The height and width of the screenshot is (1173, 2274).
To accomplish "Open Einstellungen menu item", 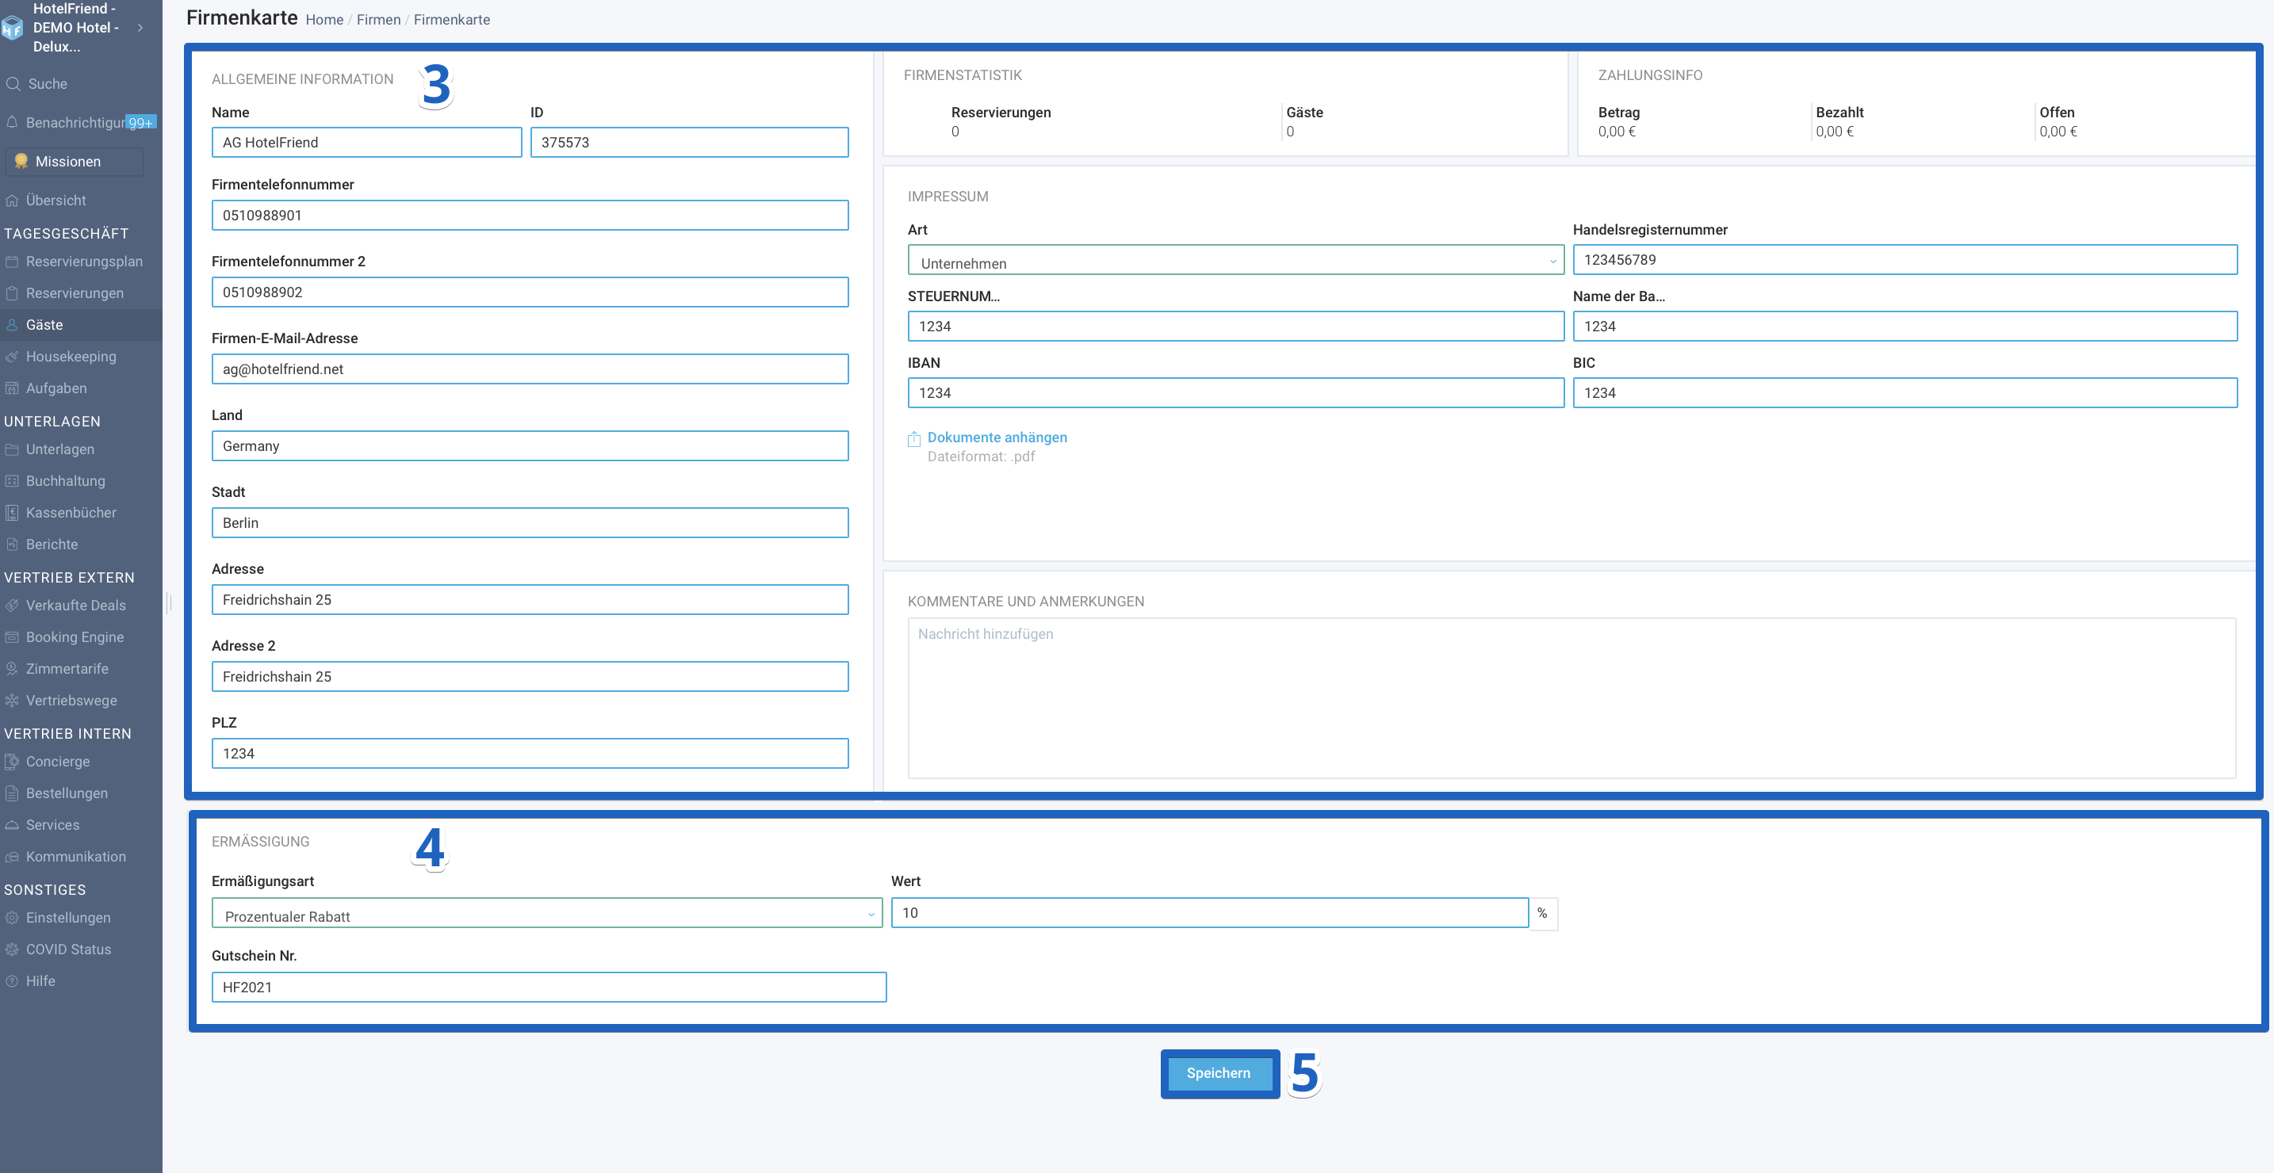I will (x=81, y=918).
